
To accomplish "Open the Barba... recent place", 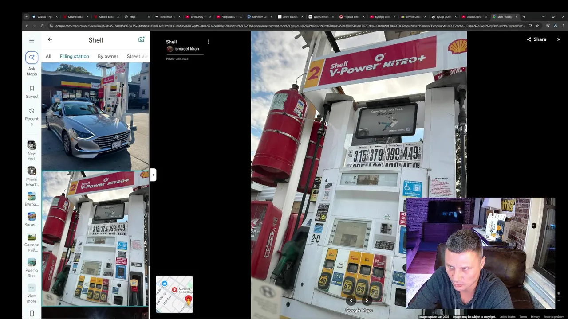I will tap(32, 199).
